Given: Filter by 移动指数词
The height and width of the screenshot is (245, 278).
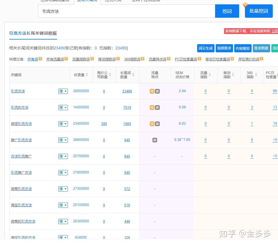Looking at the screenshot, I should pyautogui.click(x=107, y=59).
